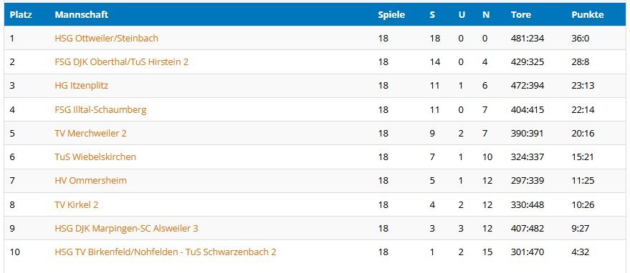Screen dimensions: 630x273
Task: Click the Tore column header
Action: coord(521,15)
